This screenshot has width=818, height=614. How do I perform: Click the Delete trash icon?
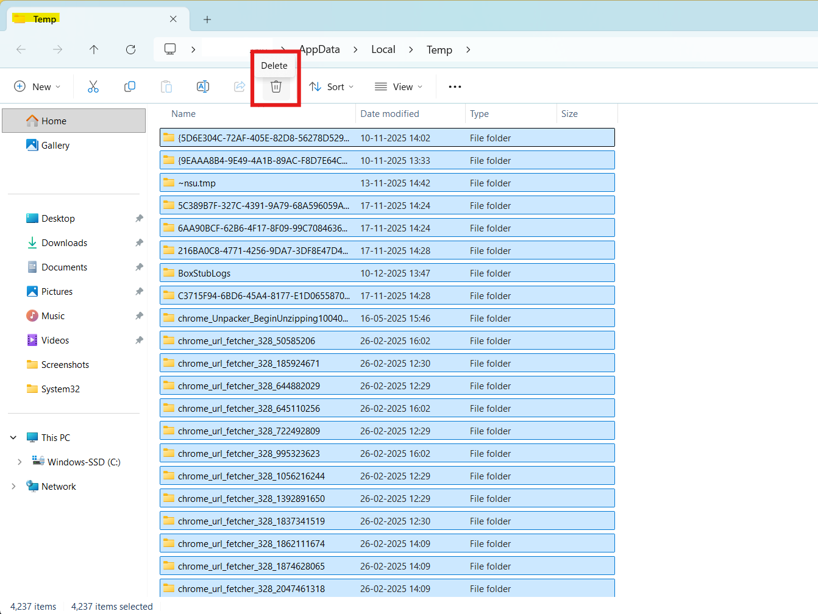pos(276,86)
